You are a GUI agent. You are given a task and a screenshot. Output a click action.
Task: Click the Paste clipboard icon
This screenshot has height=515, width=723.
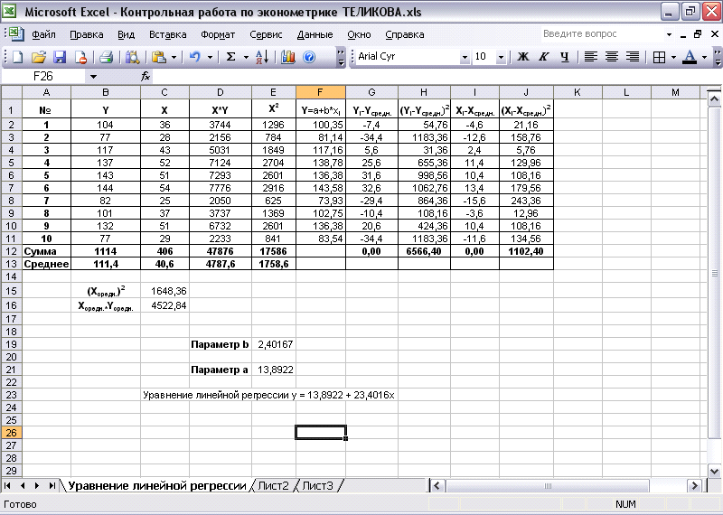click(159, 57)
